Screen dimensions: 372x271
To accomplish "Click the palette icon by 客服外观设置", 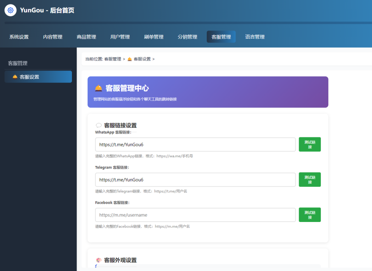I will [x=98, y=260].
